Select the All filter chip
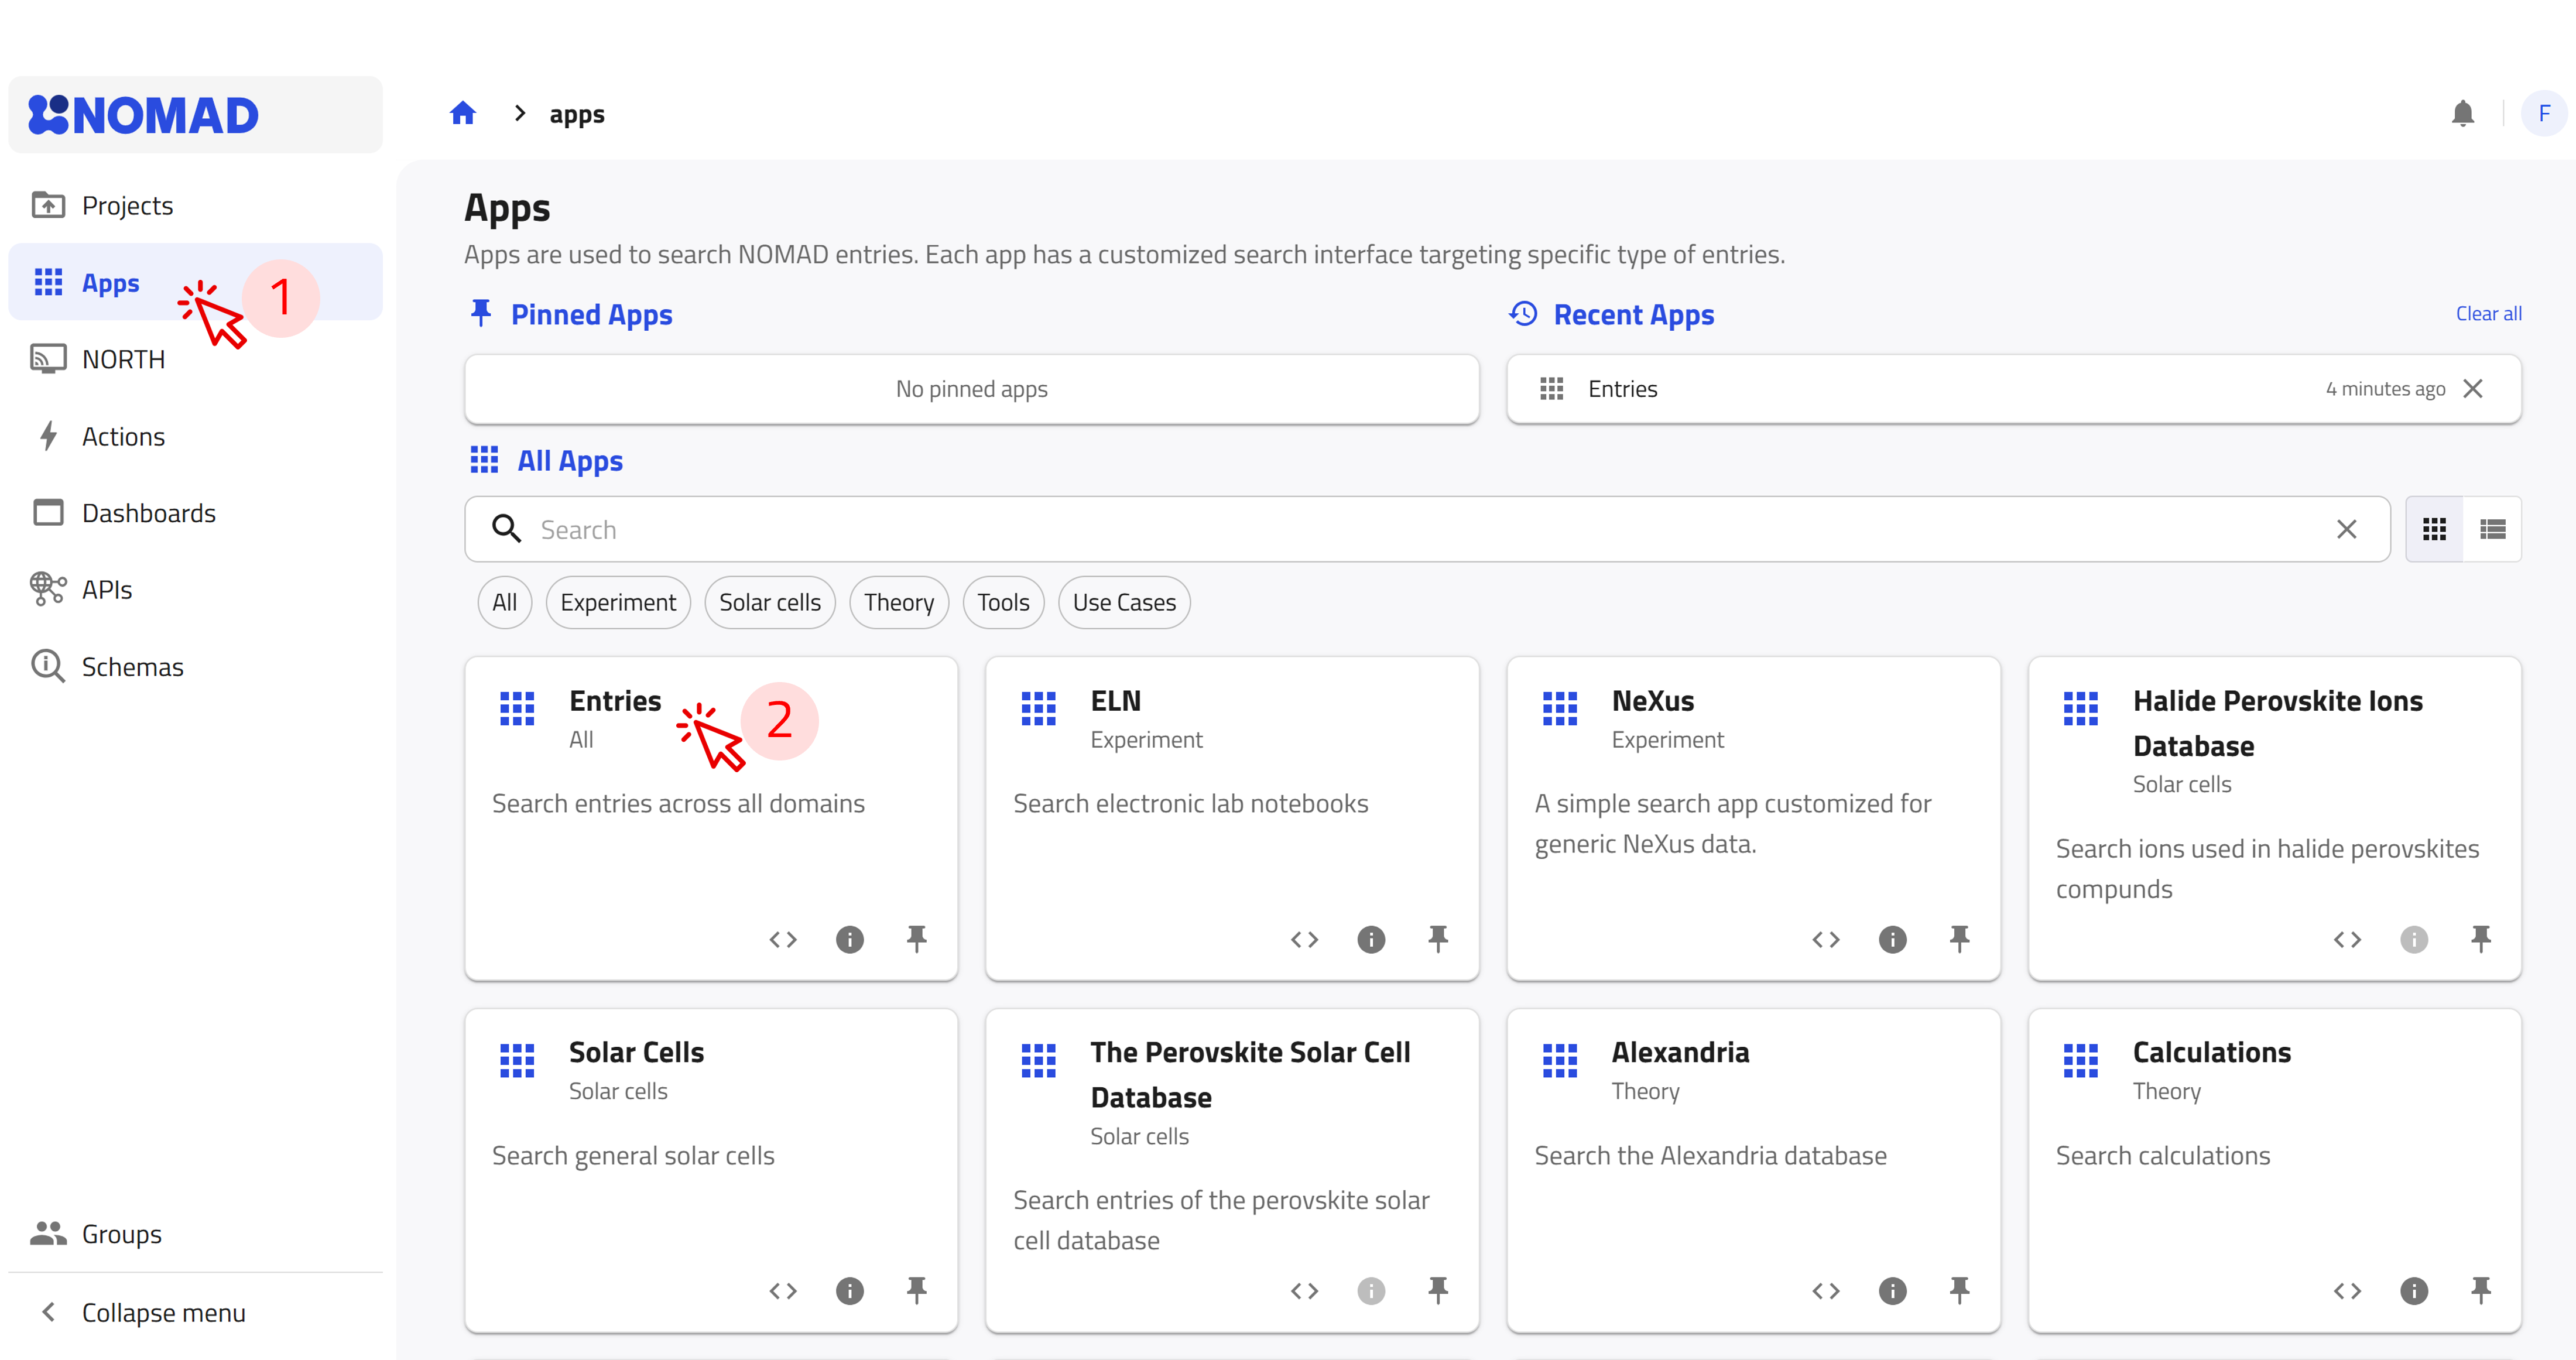 coord(505,602)
